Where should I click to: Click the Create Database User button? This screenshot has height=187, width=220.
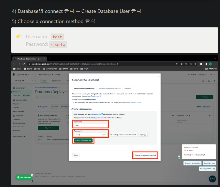pos(83,141)
